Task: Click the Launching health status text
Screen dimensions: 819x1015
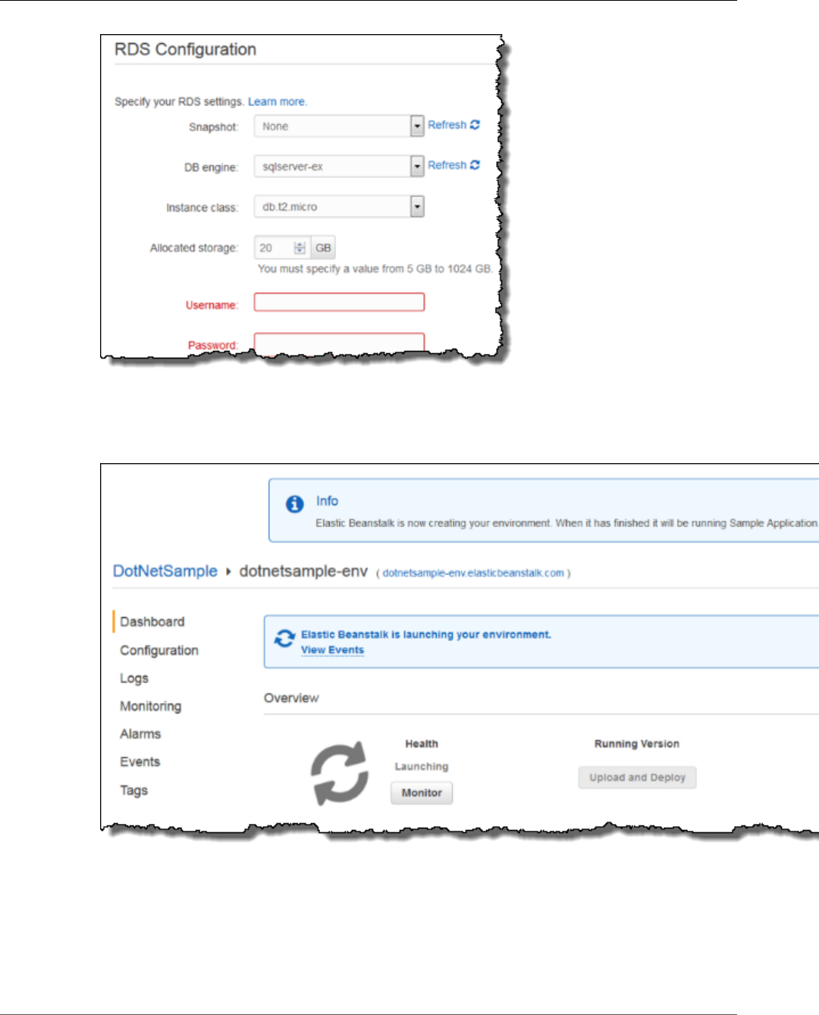Action: [422, 766]
